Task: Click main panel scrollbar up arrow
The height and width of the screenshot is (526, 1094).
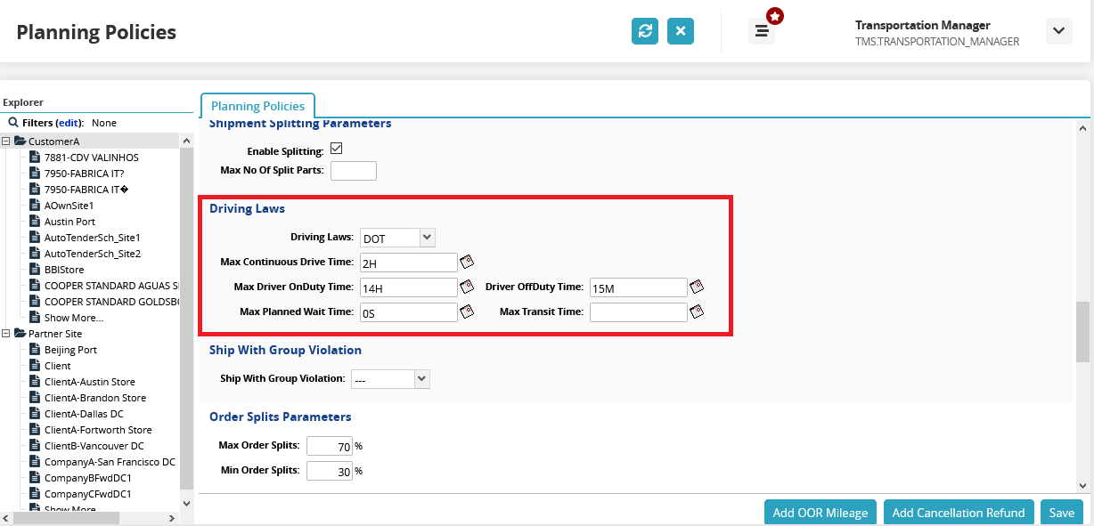Action: [x=1082, y=128]
